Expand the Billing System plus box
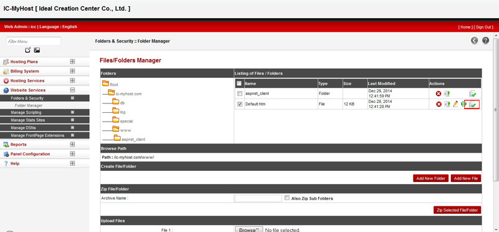 click(x=72, y=71)
